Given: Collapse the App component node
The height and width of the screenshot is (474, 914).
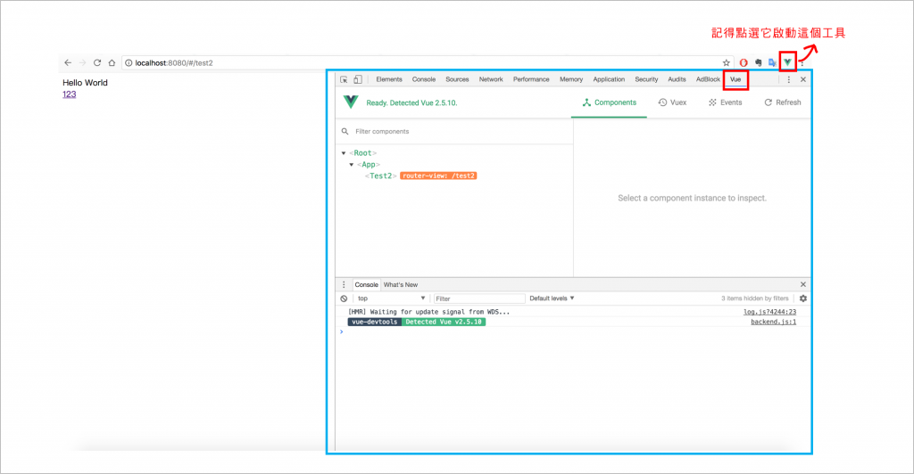Looking at the screenshot, I should pos(352,165).
